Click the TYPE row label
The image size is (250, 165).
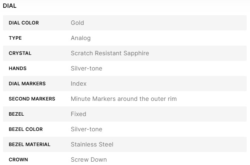pos(15,38)
